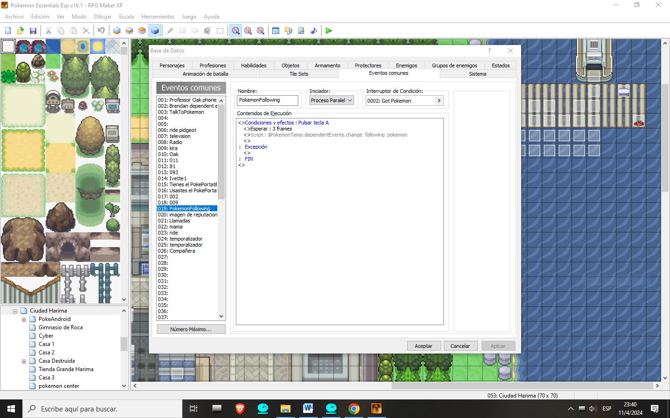Set map zoom to 1:4 scale
Viewport: 670px width, 418px height.
(261, 31)
